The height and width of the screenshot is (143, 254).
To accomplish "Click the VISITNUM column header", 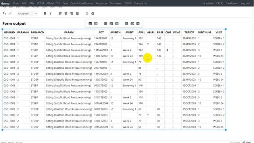I will pyautogui.click(x=204, y=33).
